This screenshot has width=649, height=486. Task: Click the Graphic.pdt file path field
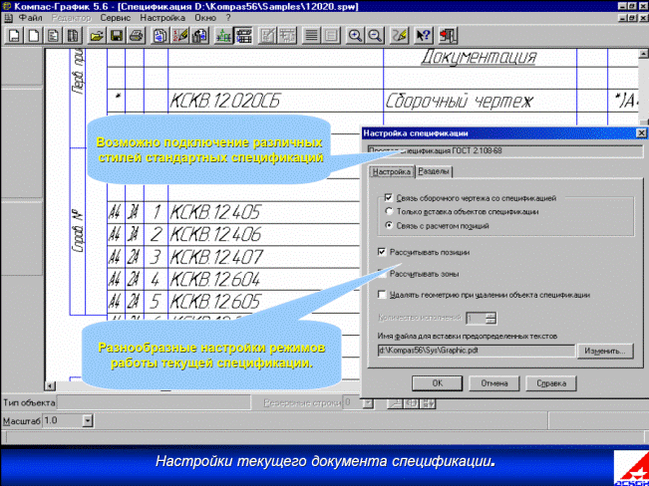(x=476, y=351)
